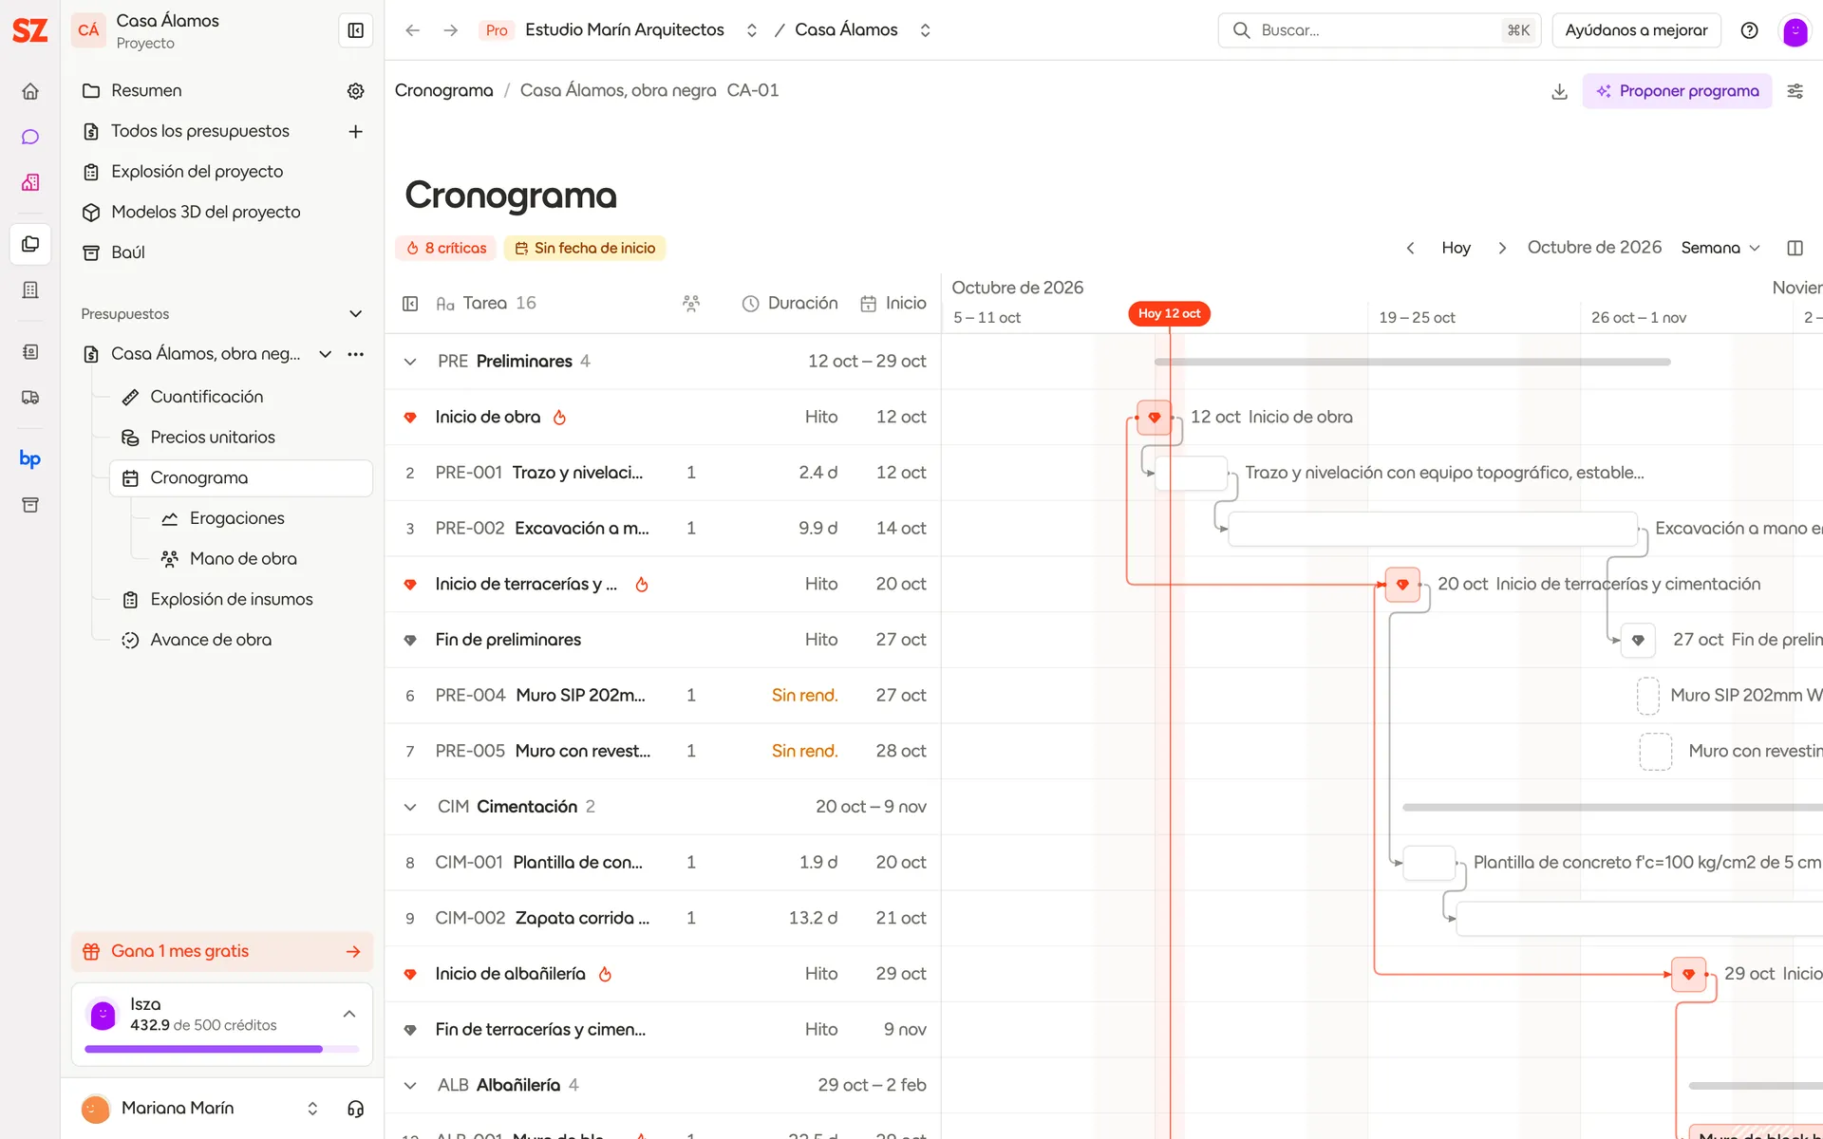
Task: Click the headset support icon
Action: coord(356,1108)
